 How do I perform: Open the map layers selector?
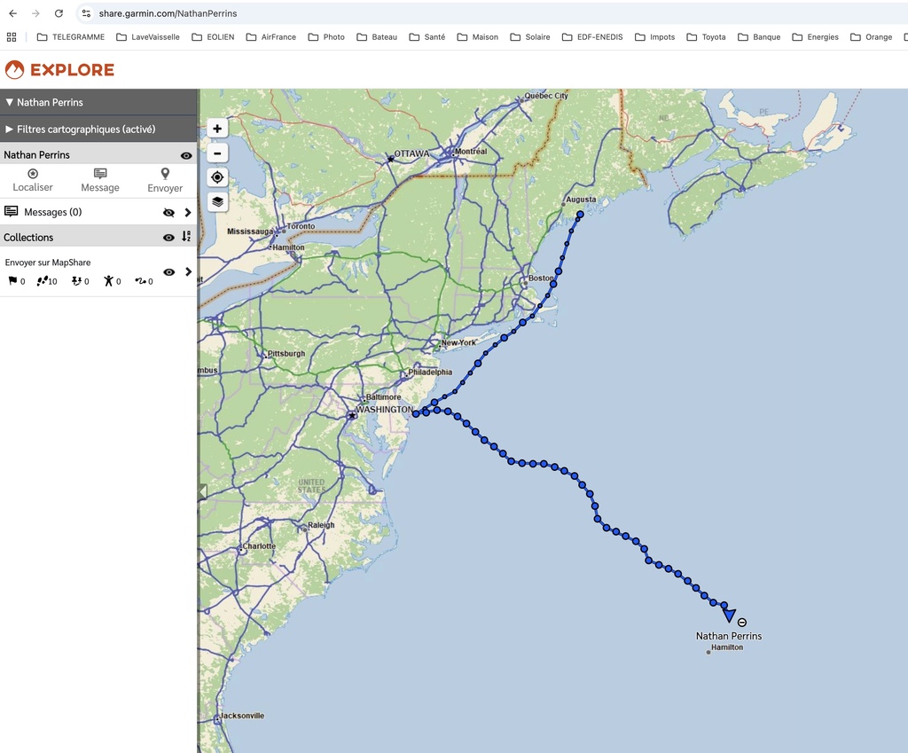click(x=217, y=201)
